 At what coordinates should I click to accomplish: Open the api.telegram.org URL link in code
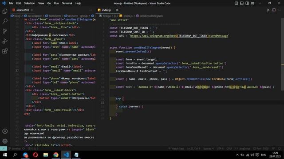point(179,36)
